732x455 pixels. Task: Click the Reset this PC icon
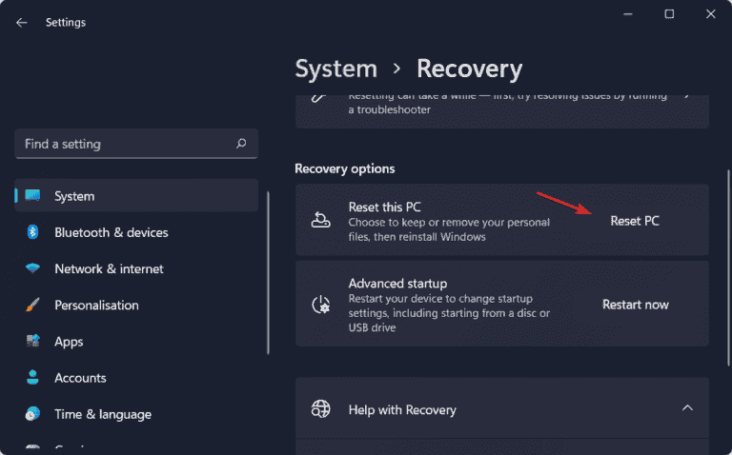[x=321, y=220]
